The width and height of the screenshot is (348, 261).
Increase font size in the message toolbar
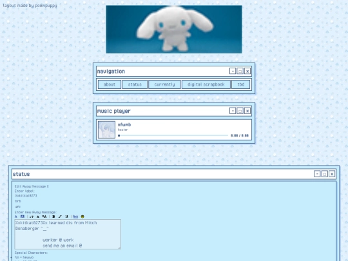click(44, 217)
